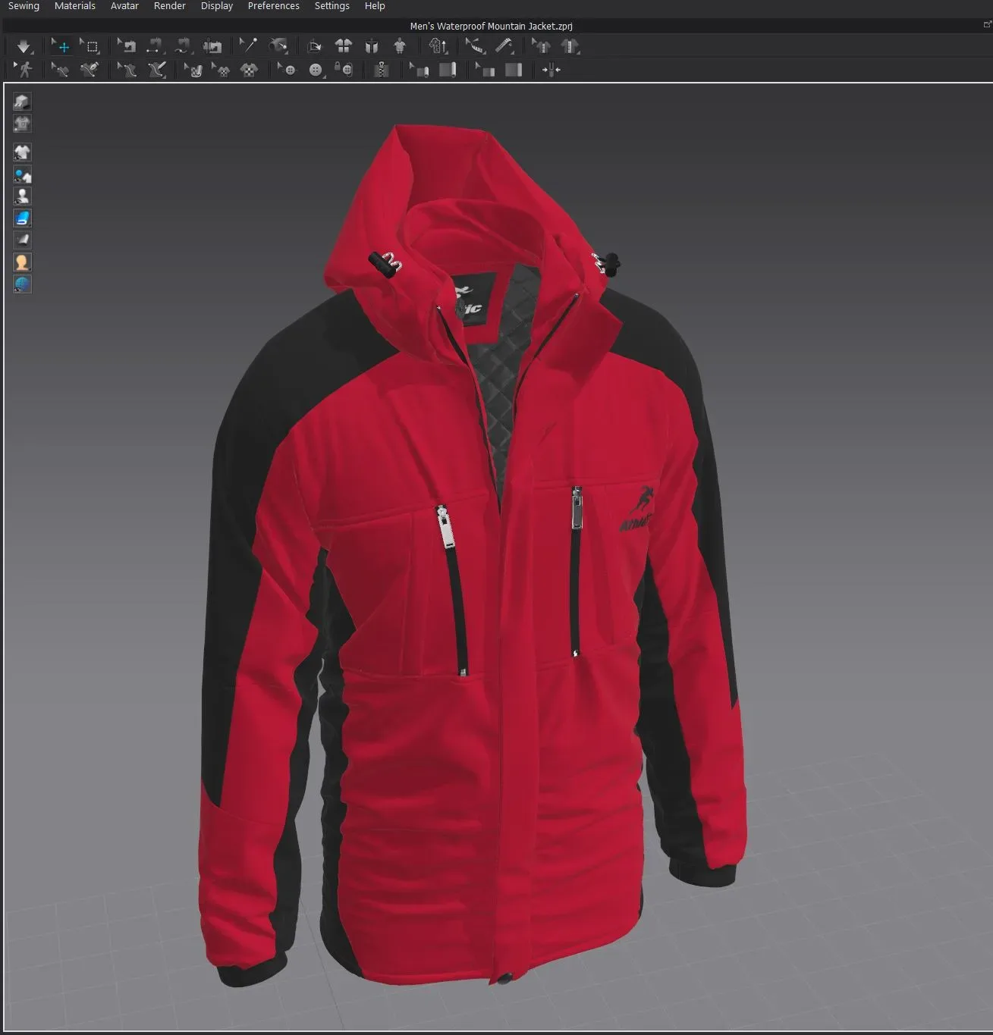The height and width of the screenshot is (1035, 993).
Task: Click the garment with up-arrow icon
Action: [438, 46]
